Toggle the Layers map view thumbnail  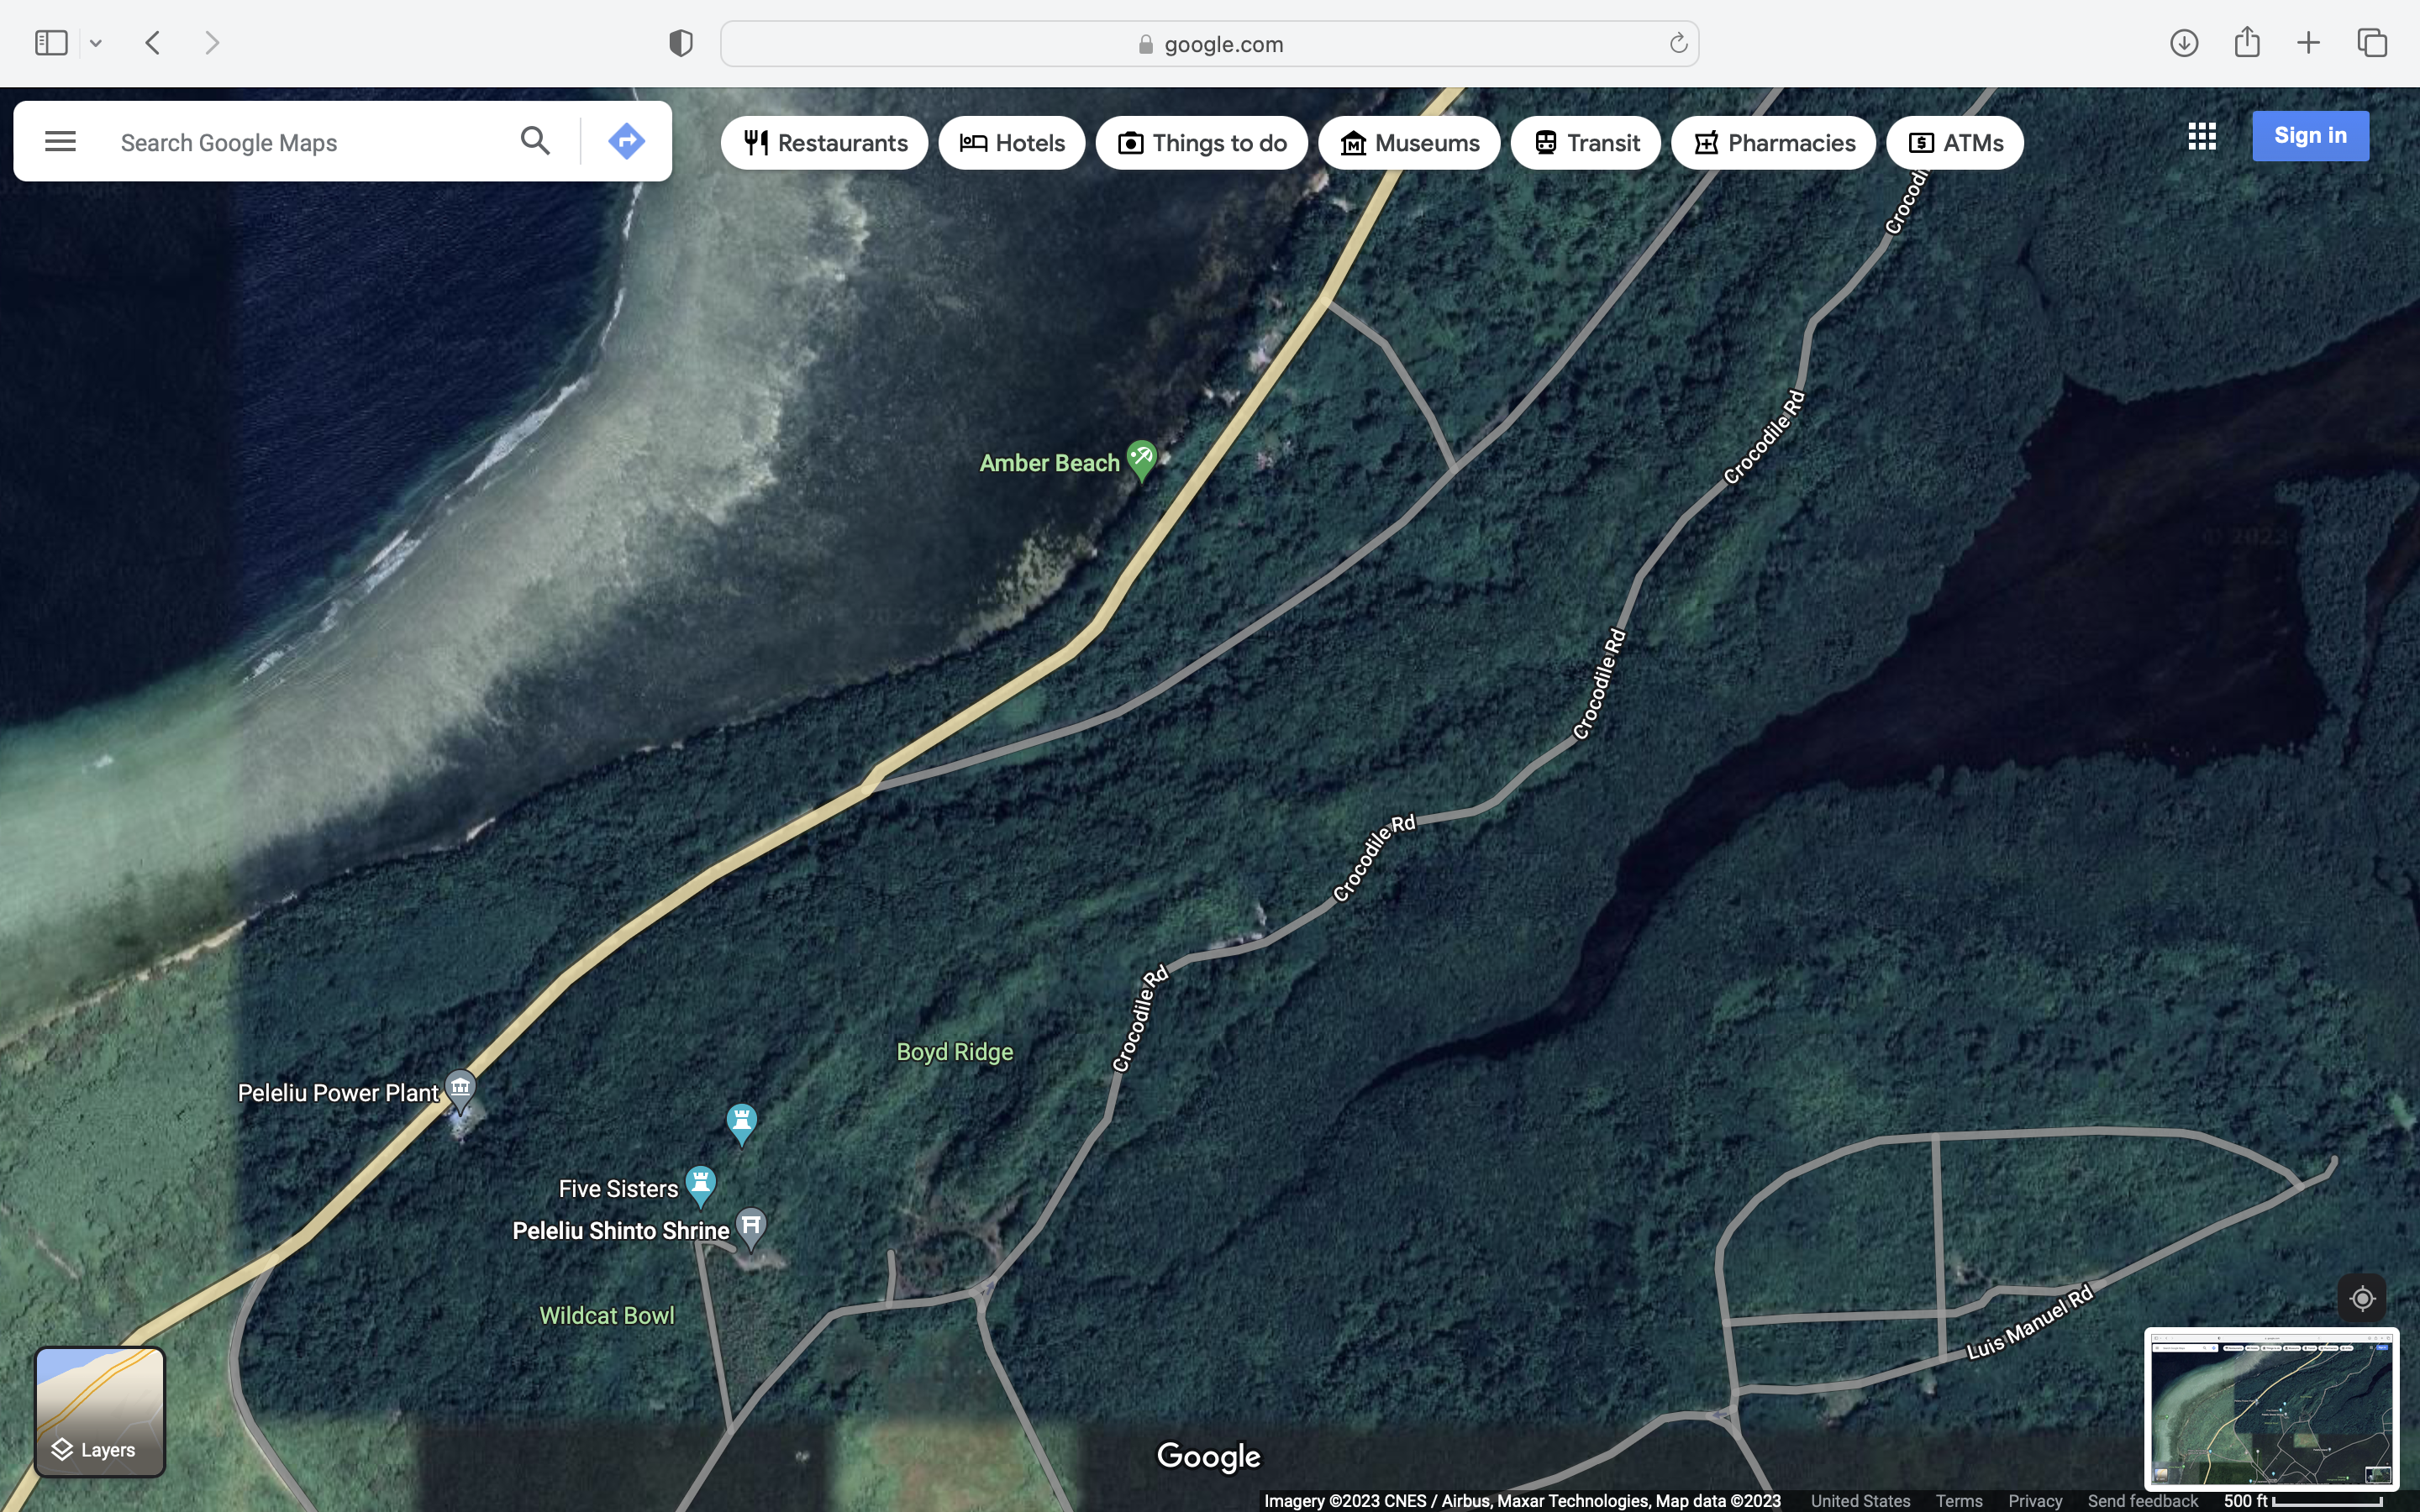click(x=100, y=1411)
